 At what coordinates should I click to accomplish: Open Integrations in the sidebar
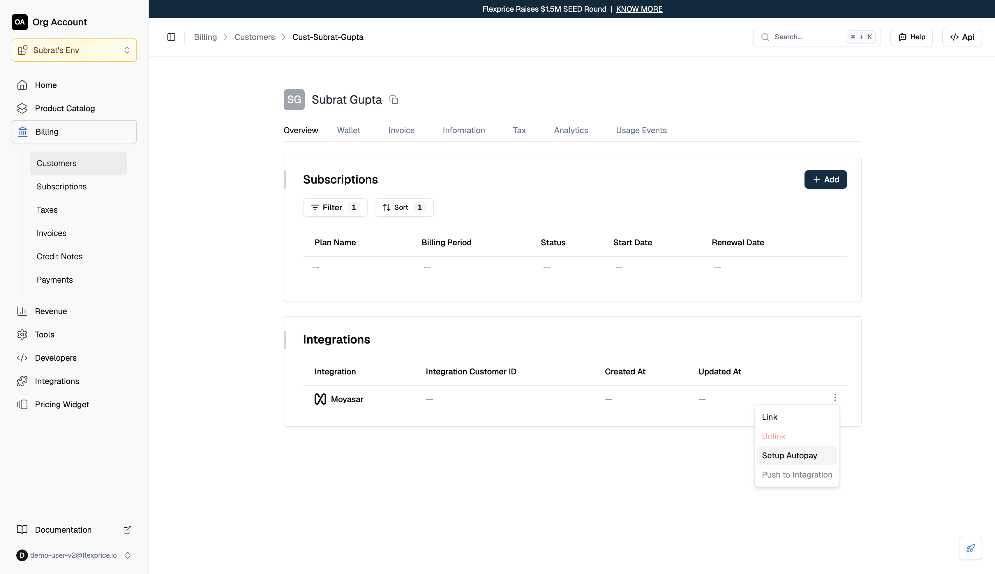pyautogui.click(x=74, y=381)
